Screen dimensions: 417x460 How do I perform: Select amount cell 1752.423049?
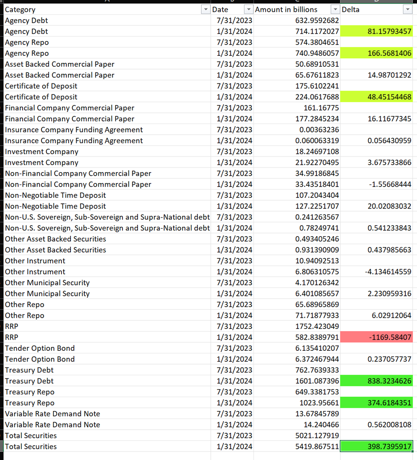pyautogui.click(x=297, y=326)
